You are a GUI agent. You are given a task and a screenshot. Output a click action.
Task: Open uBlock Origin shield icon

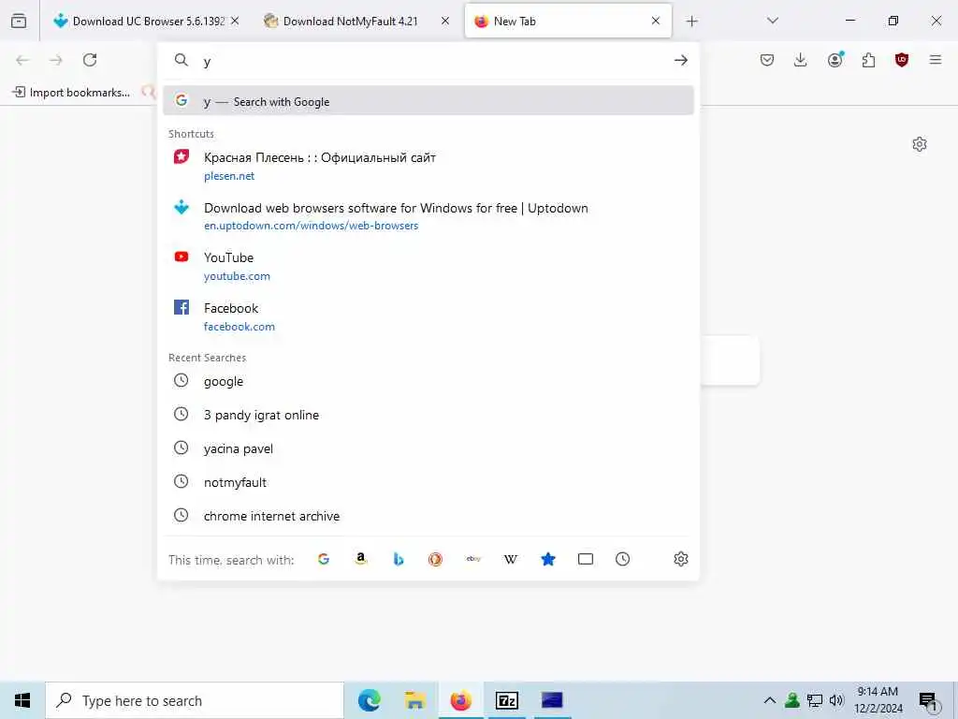coord(902,60)
